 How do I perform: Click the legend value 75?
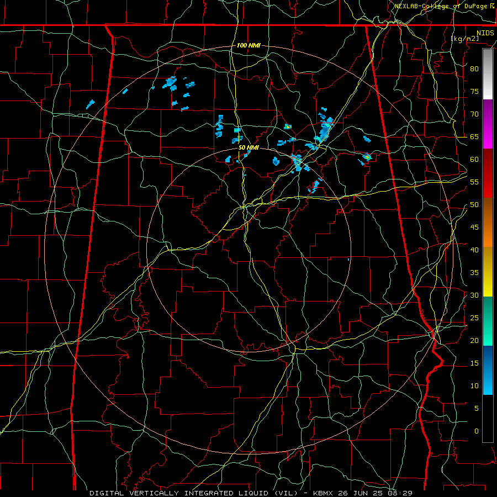click(474, 92)
